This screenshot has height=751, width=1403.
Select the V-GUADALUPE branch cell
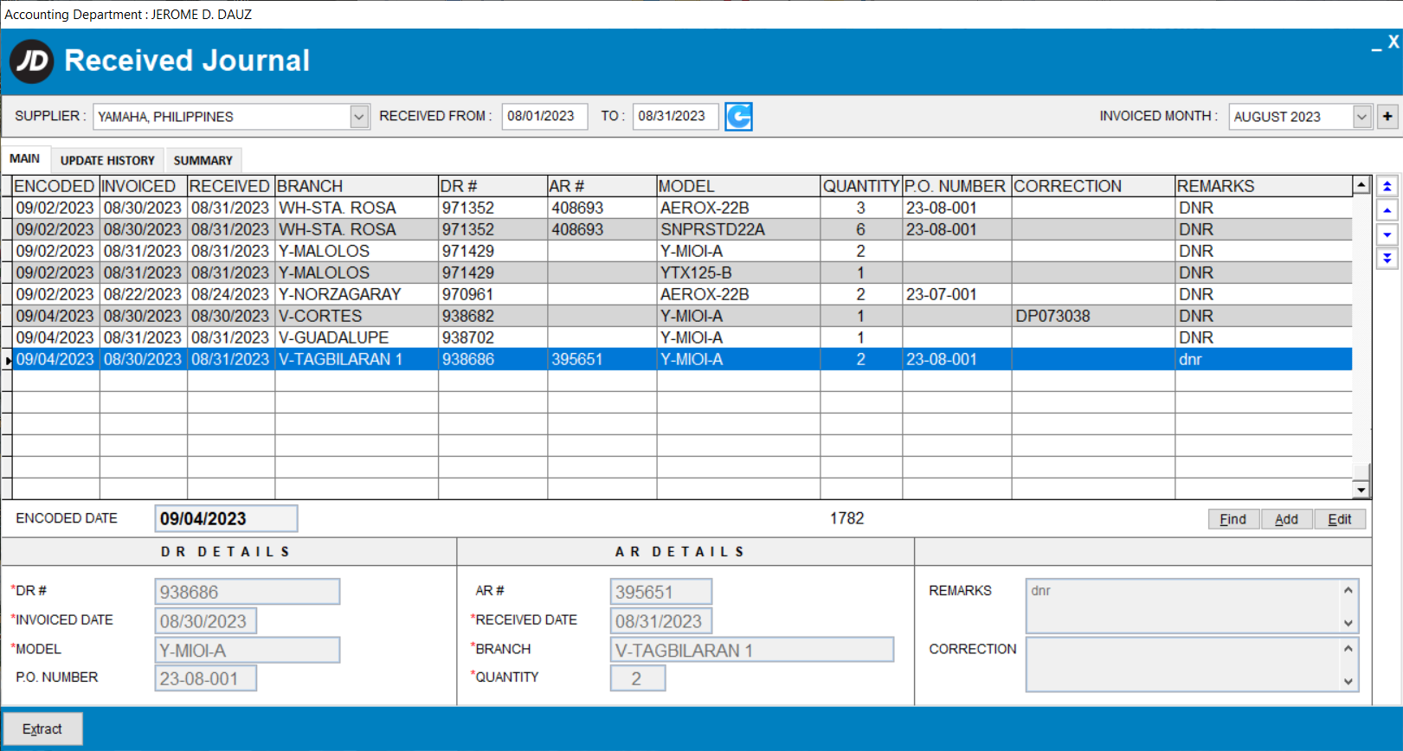click(x=357, y=337)
